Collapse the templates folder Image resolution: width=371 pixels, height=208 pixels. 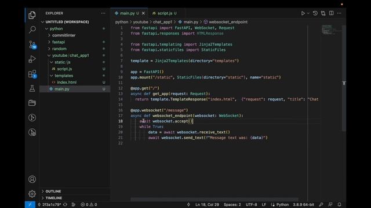tap(75, 76)
